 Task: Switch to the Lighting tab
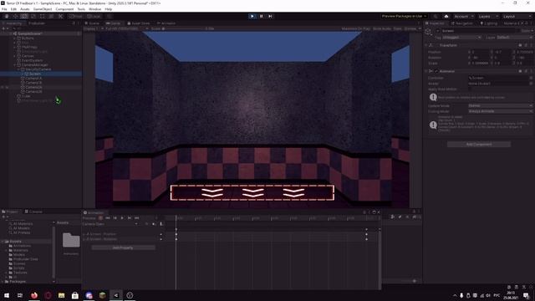(489, 23)
